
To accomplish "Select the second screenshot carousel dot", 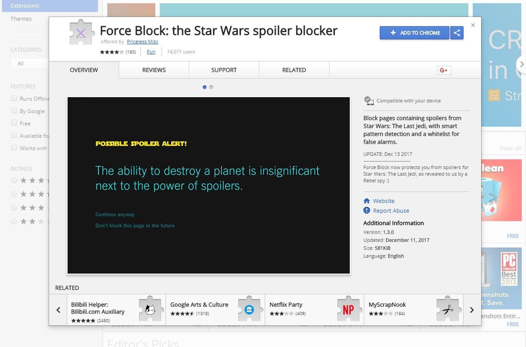I will click(211, 87).
